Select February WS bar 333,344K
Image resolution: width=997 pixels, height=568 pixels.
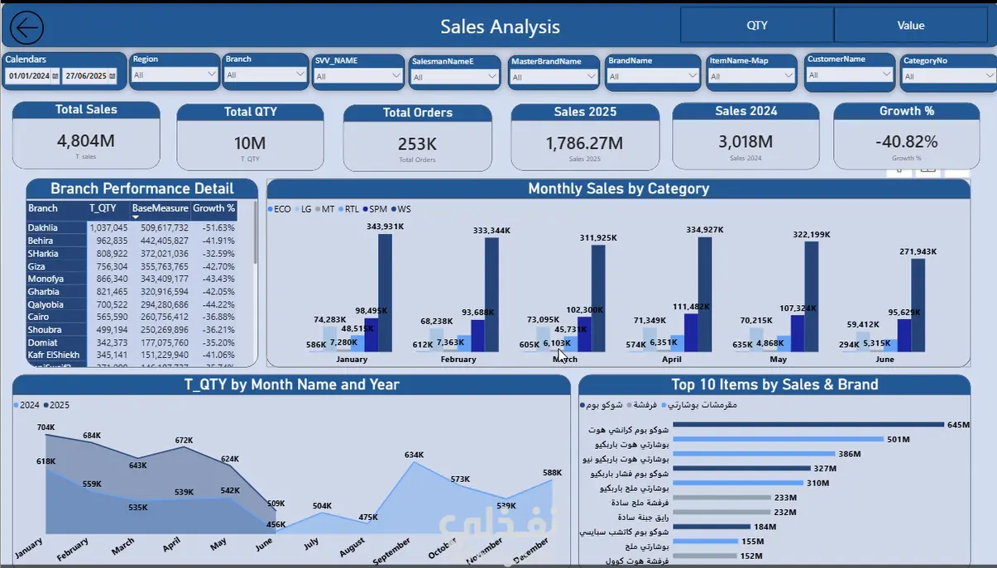[x=492, y=295]
